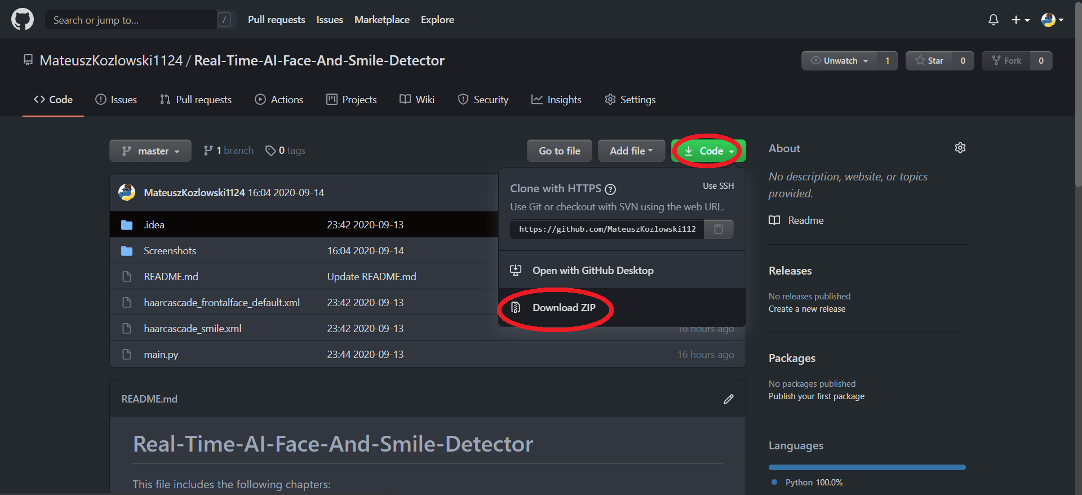Click the Python language bar
Viewport: 1082px width, 495px height.
coord(867,467)
